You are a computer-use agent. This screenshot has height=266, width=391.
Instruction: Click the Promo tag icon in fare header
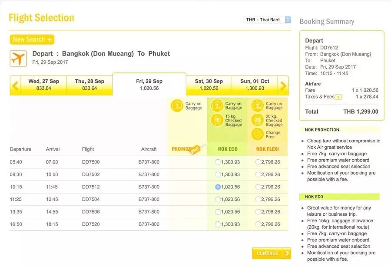(x=197, y=148)
